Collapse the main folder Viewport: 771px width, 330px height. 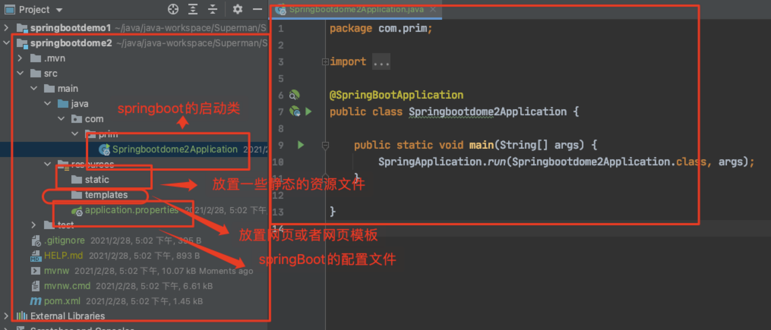point(34,88)
